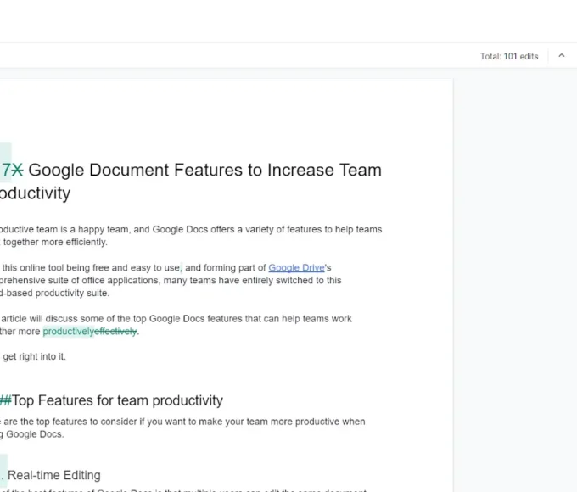The image size is (577, 492).
Task: Click the inserted "7" in the title
Action: tap(6, 170)
